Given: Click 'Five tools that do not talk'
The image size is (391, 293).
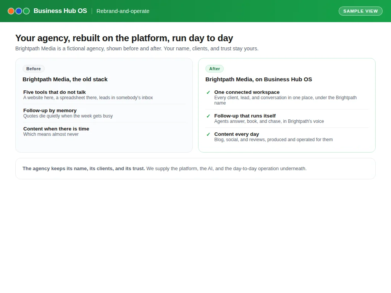Looking at the screenshot, I should pyautogui.click(x=55, y=92).
